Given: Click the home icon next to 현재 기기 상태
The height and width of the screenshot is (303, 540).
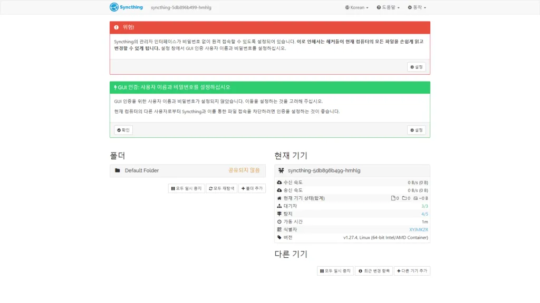Looking at the screenshot, I should (281, 198).
